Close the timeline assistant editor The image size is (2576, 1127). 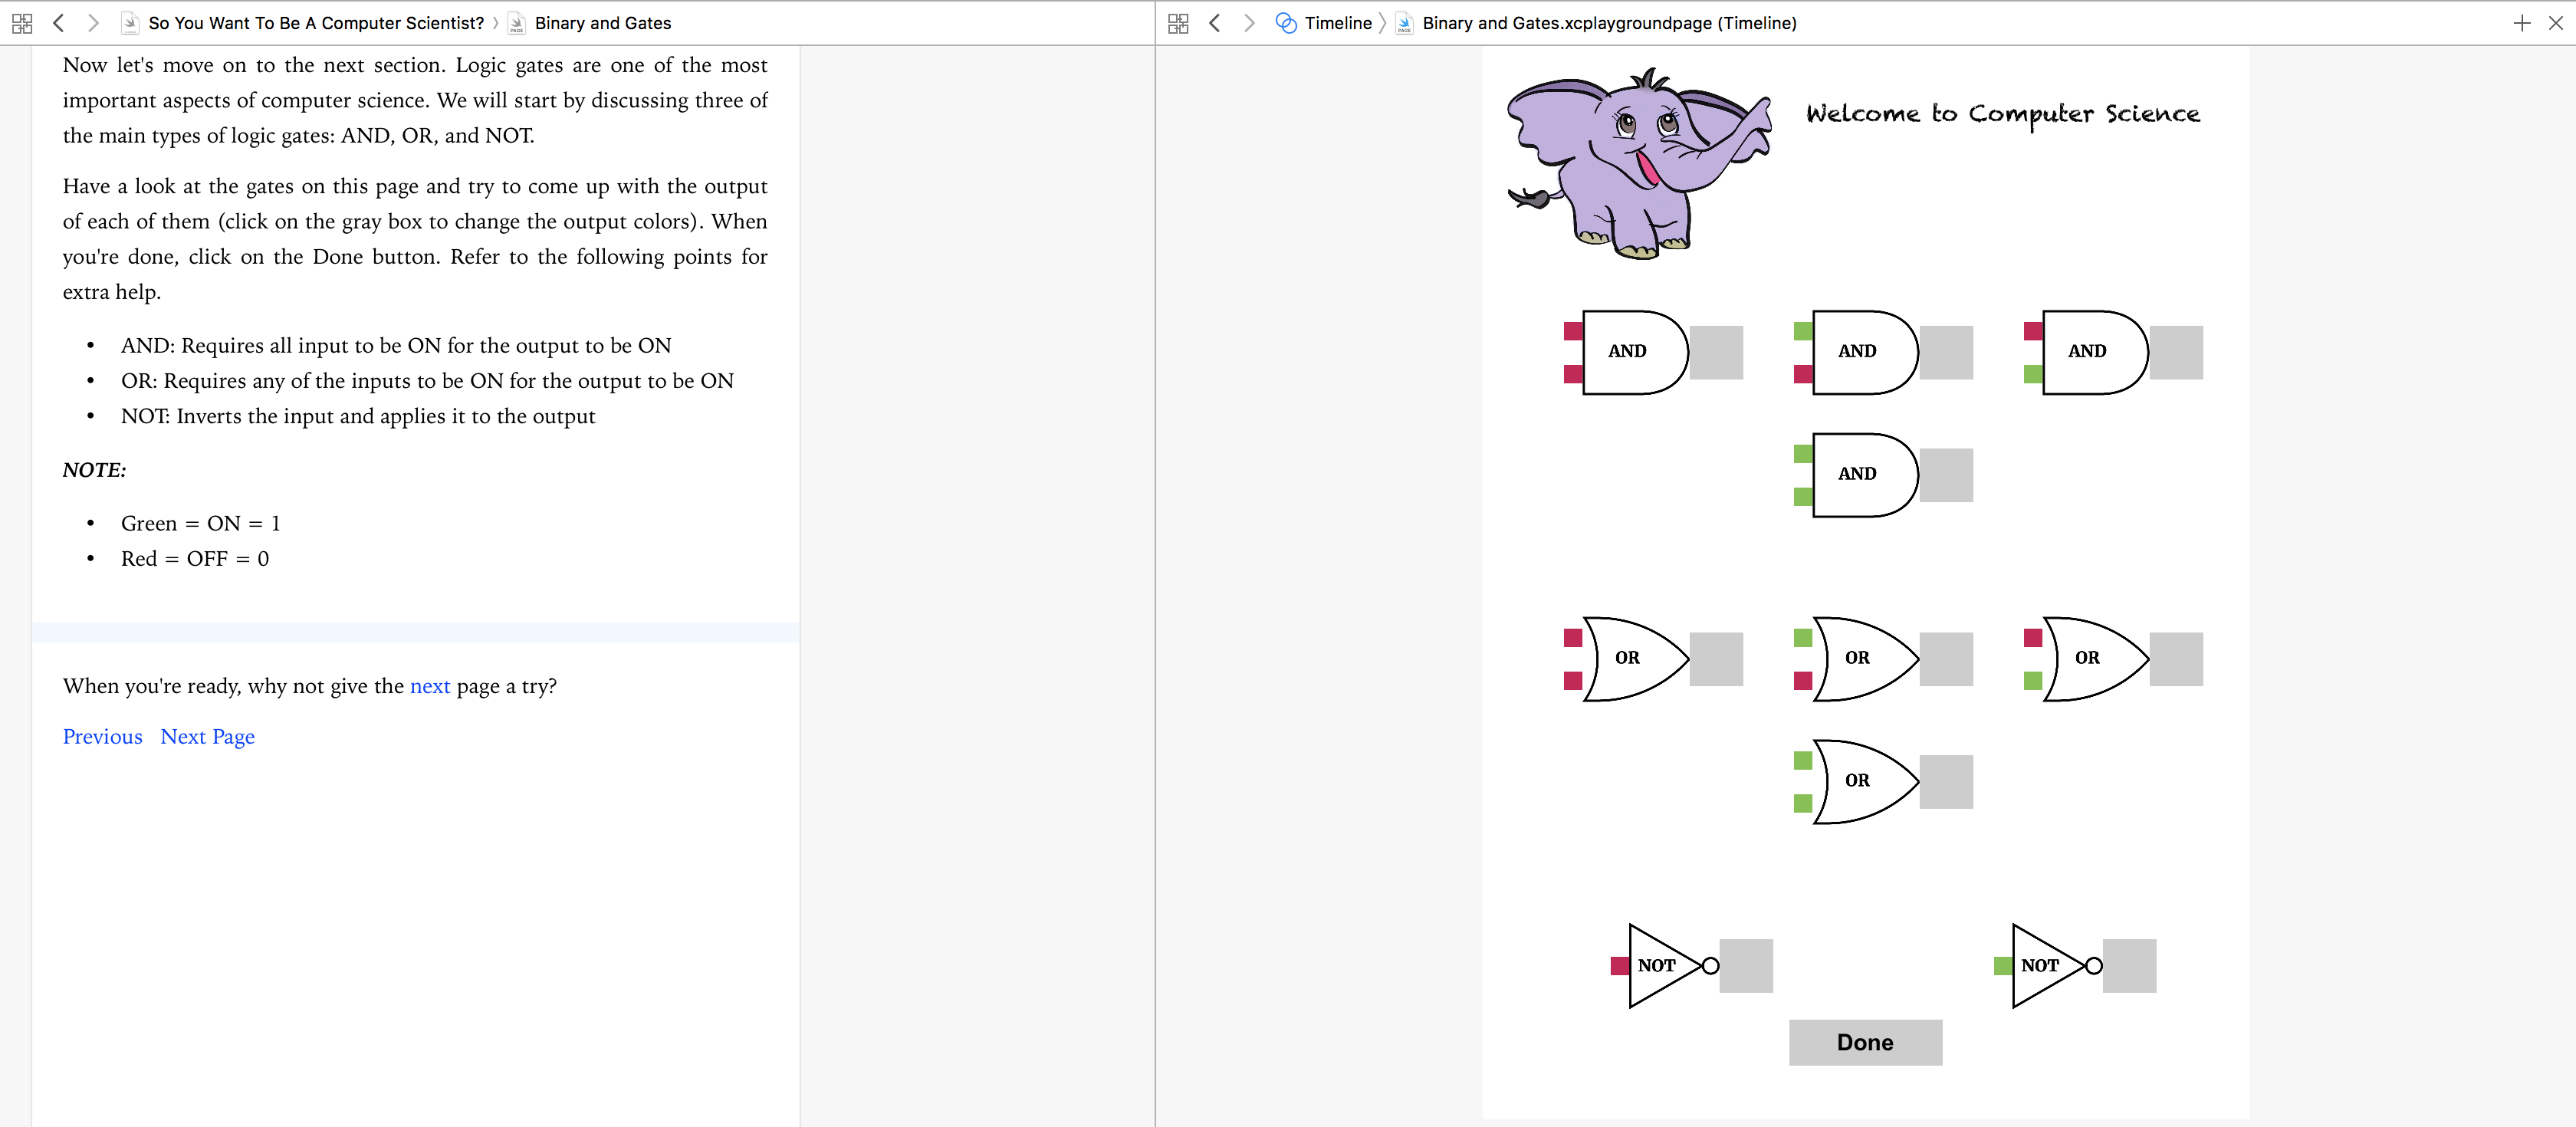click(x=2555, y=23)
